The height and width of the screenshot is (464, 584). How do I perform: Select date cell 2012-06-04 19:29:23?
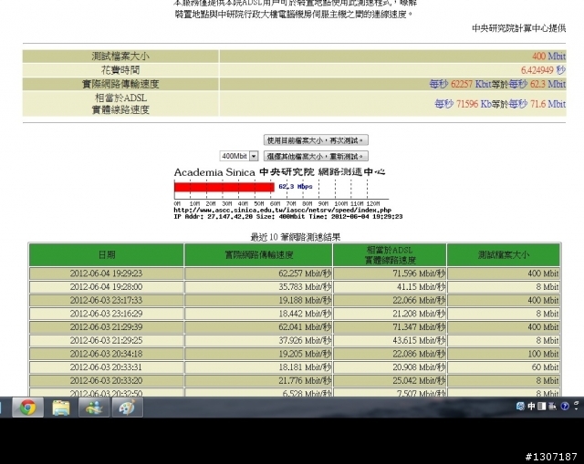107,273
